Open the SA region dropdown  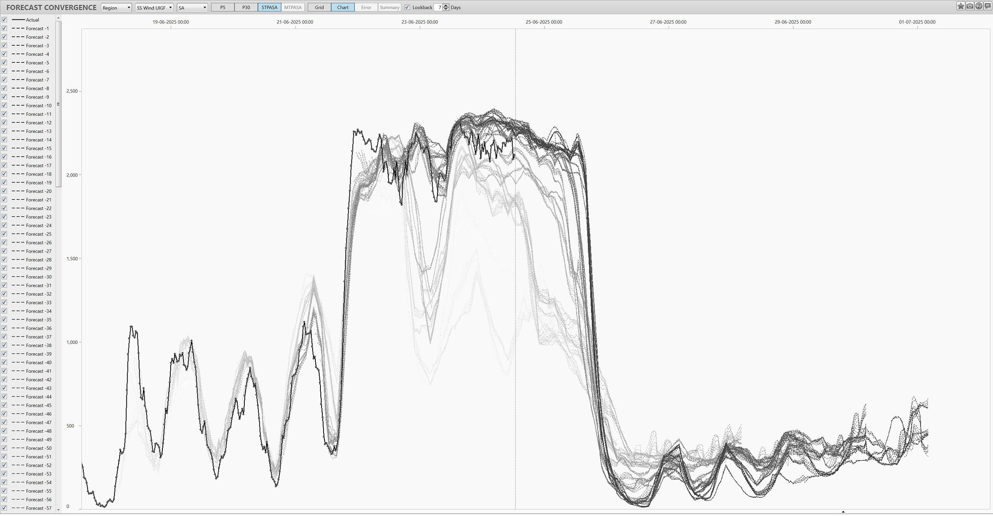coord(192,8)
